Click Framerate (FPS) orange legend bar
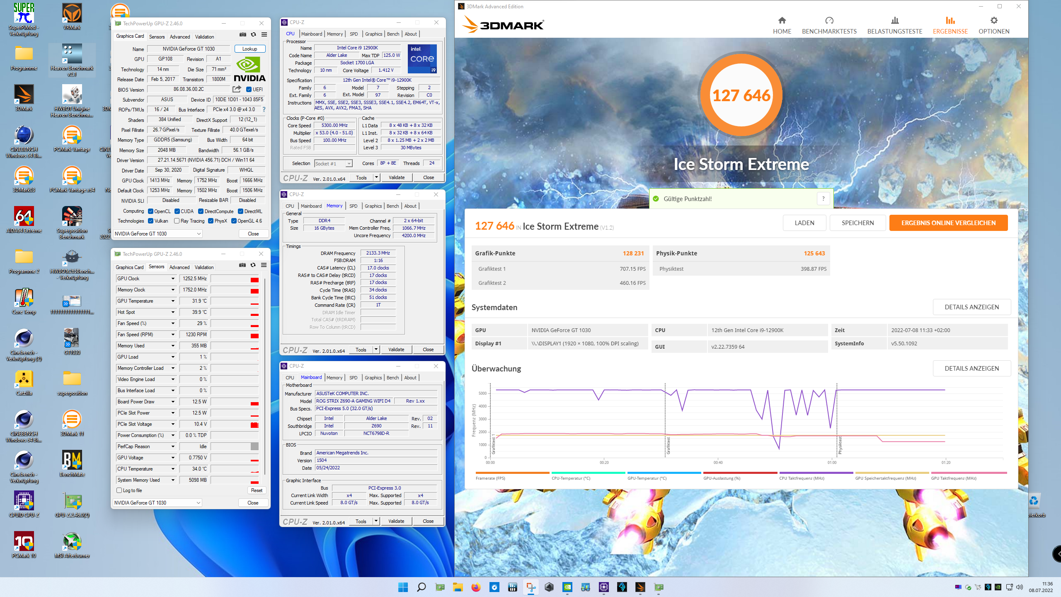 pyautogui.click(x=512, y=473)
